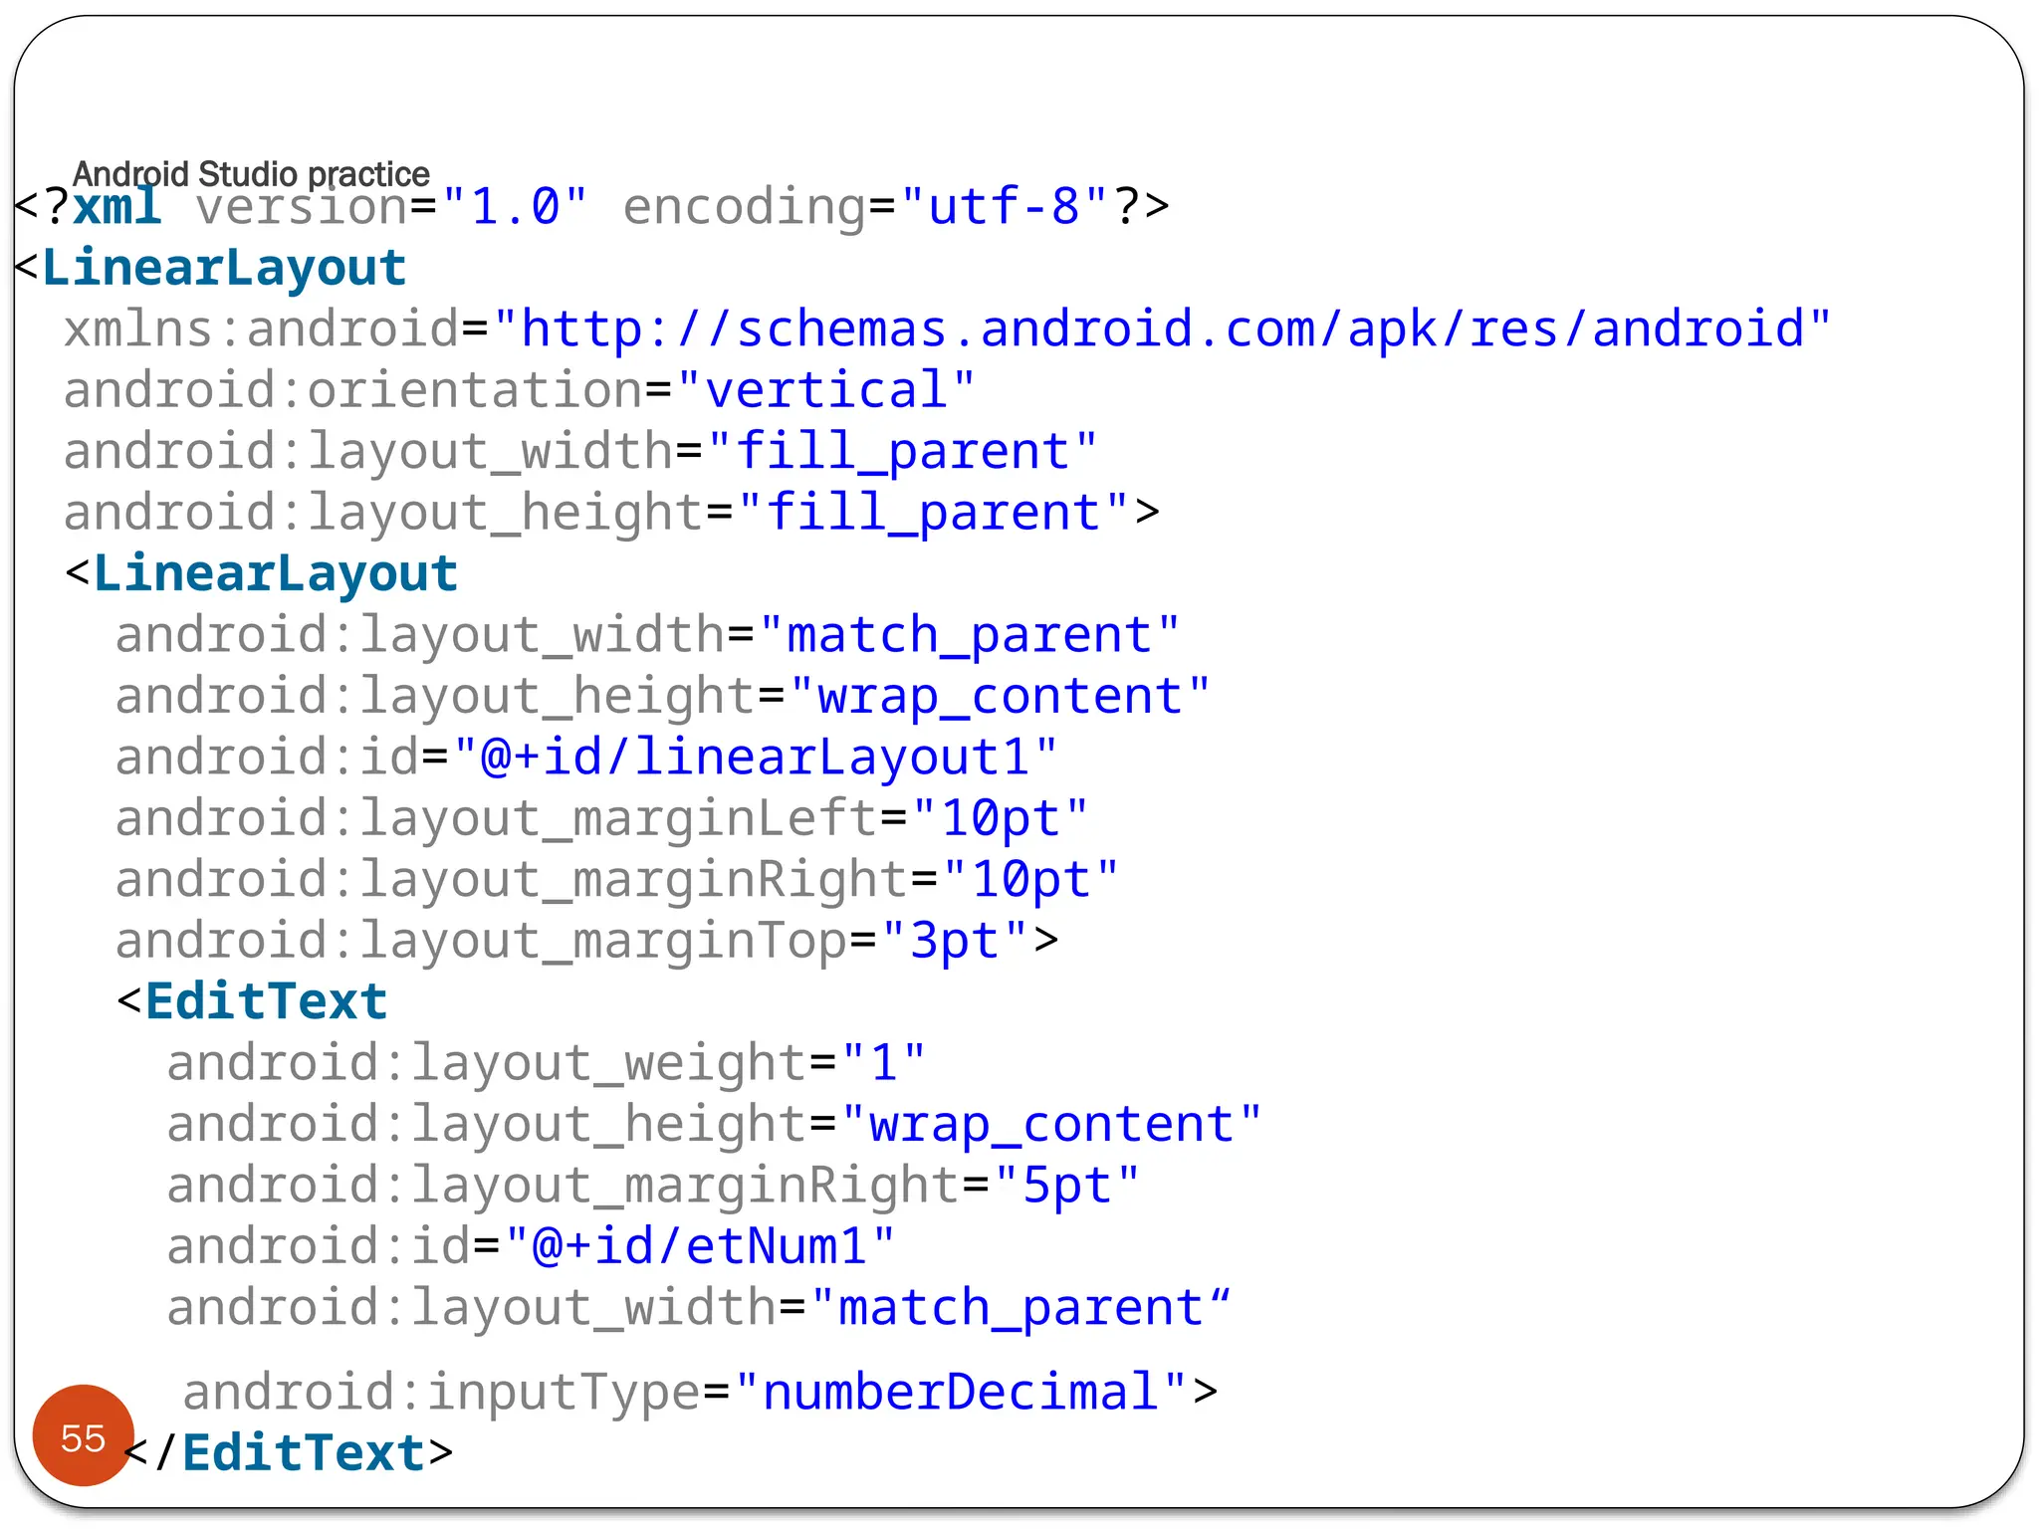Click the xmlns:android schema URL line
2039x1529 pixels.
pyautogui.click(x=948, y=329)
